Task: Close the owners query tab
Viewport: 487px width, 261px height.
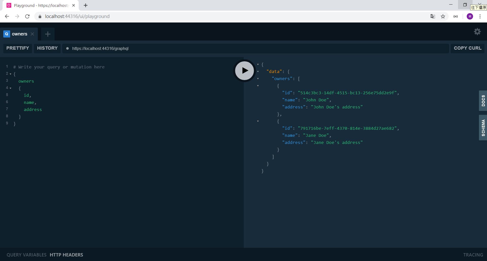Action: [32, 34]
